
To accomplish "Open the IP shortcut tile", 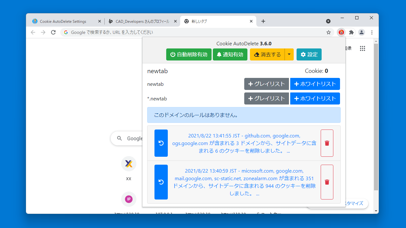I will click(128, 199).
